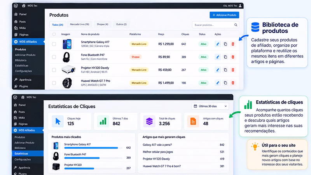
Task: Switch to the Outros (2) tab
Action: pyautogui.click(x=121, y=24)
